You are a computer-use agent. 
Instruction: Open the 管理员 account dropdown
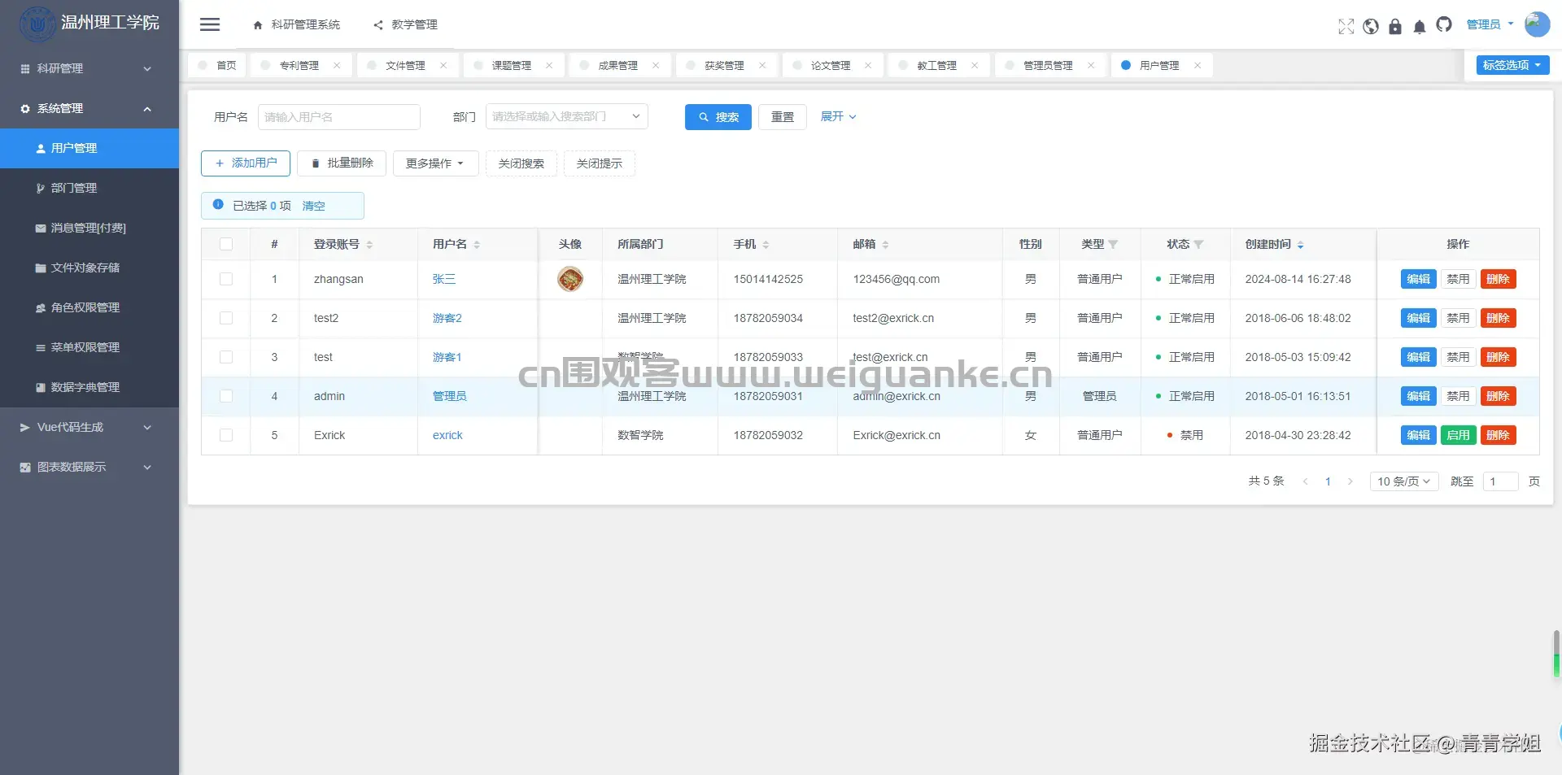coord(1490,24)
